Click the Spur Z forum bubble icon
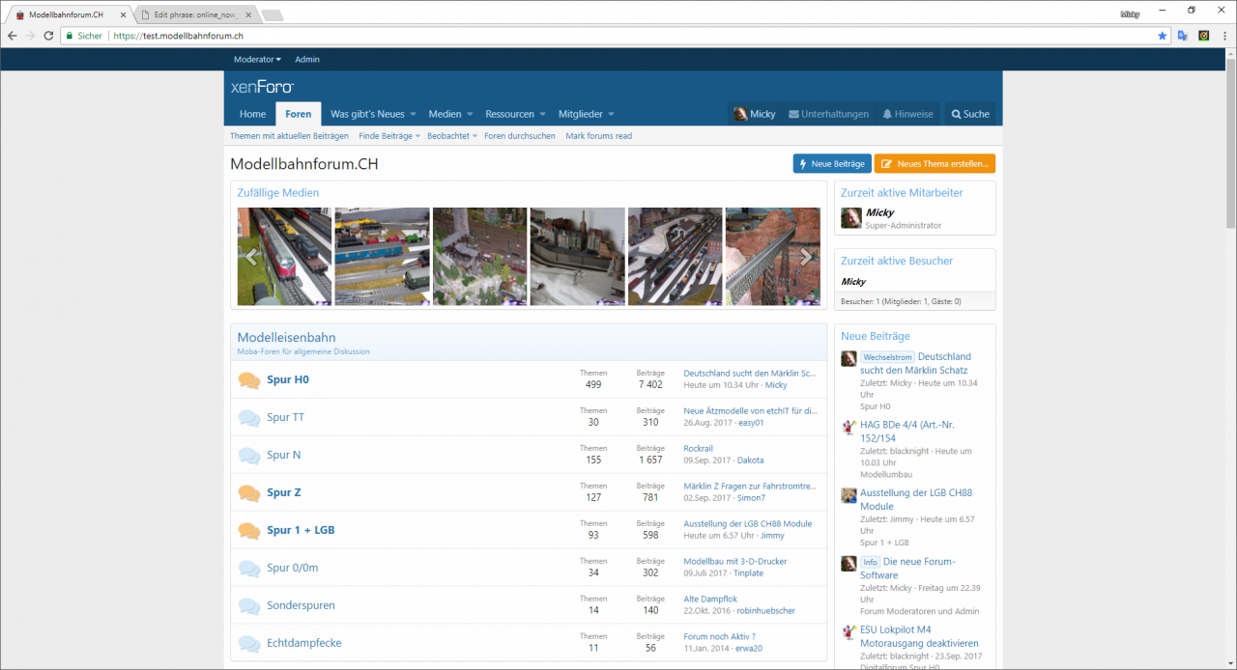Image resolution: width=1237 pixels, height=670 pixels. [249, 493]
